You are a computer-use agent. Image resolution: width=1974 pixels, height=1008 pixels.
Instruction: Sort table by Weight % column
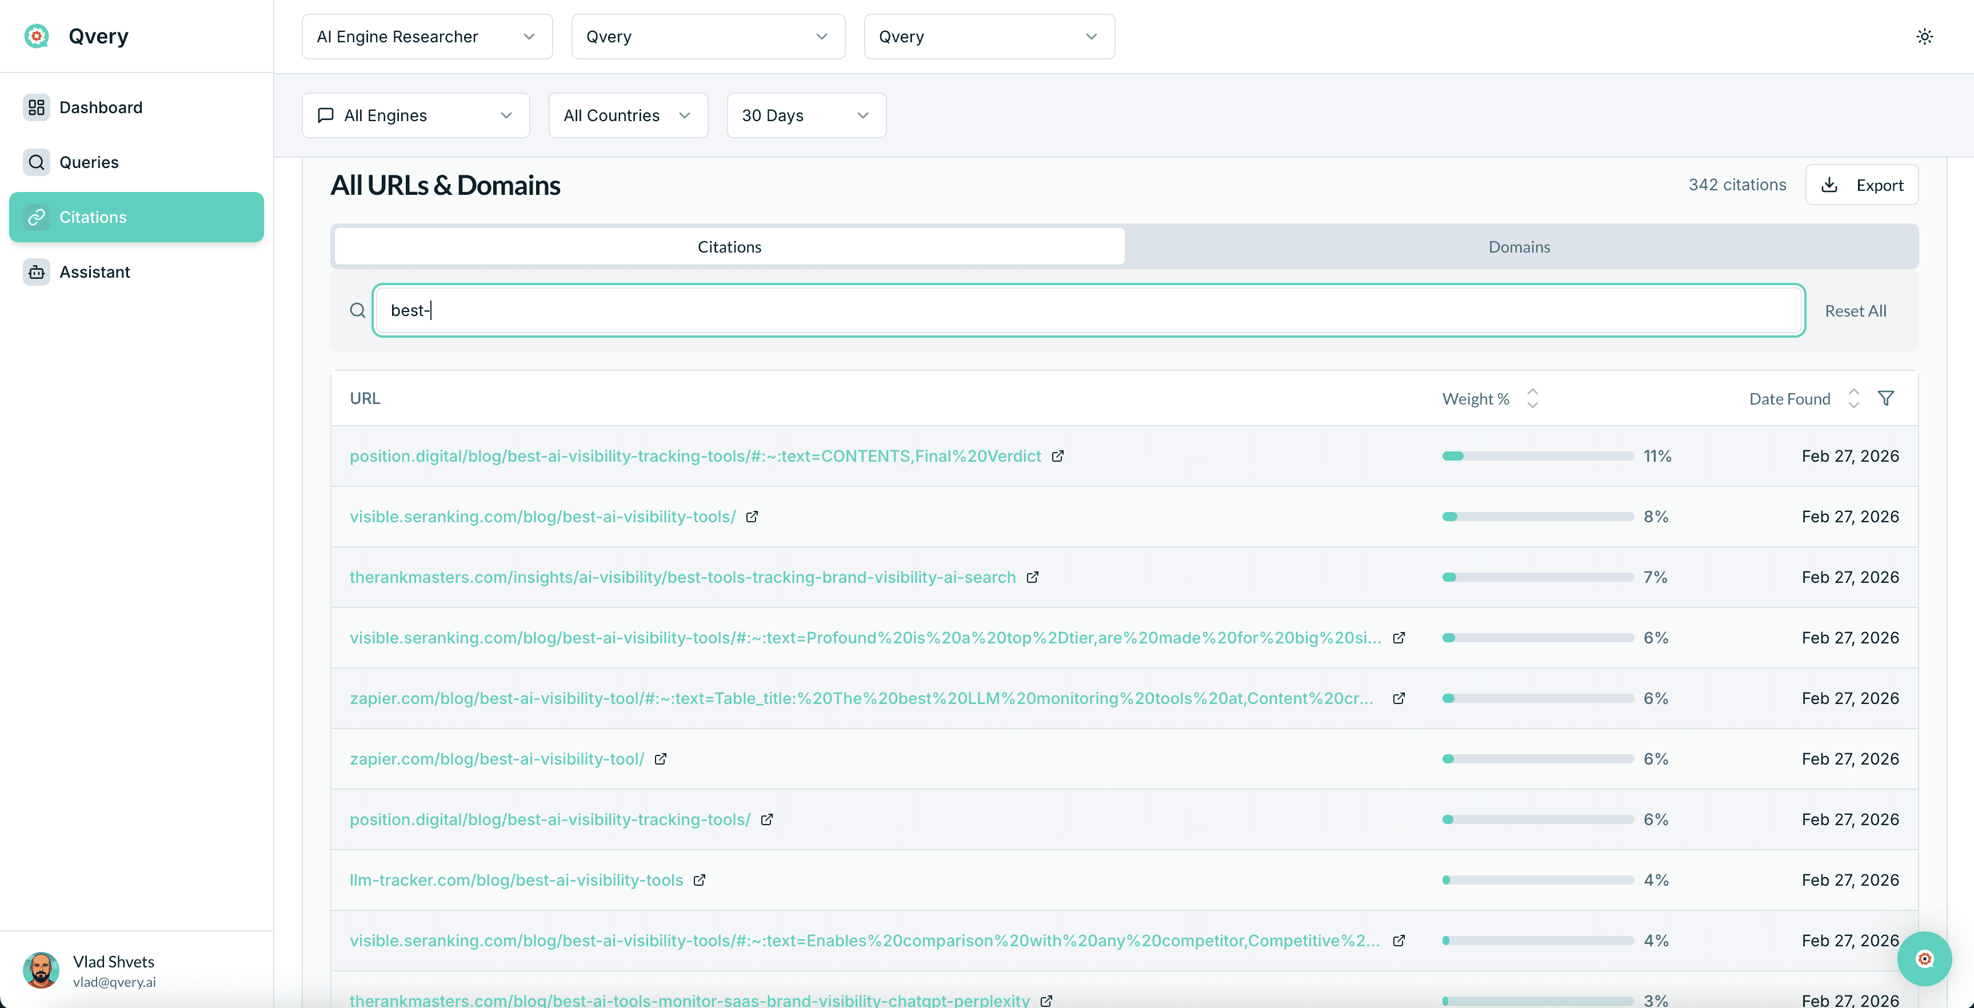click(x=1532, y=398)
